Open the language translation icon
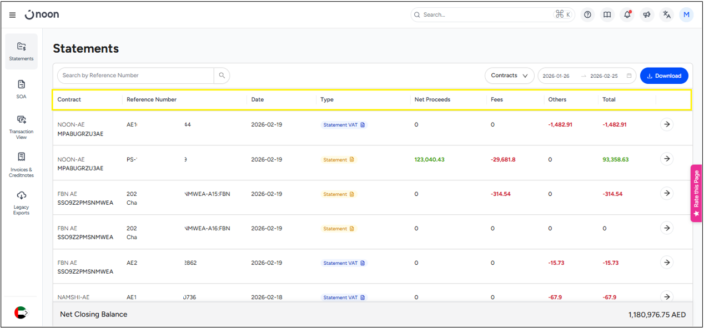This screenshot has width=704, height=328. point(667,15)
